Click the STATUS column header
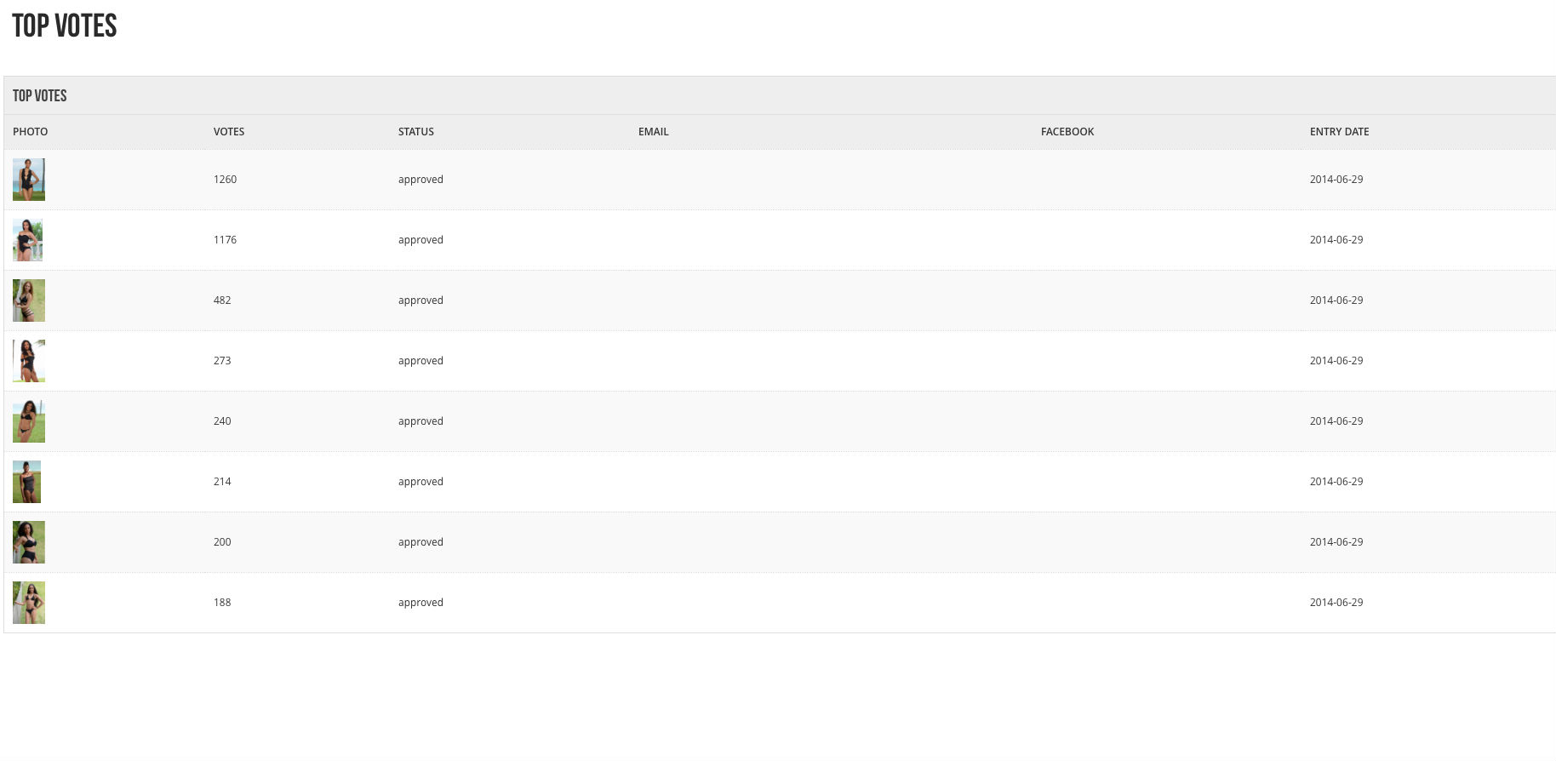This screenshot has height=761, width=1556. point(415,132)
